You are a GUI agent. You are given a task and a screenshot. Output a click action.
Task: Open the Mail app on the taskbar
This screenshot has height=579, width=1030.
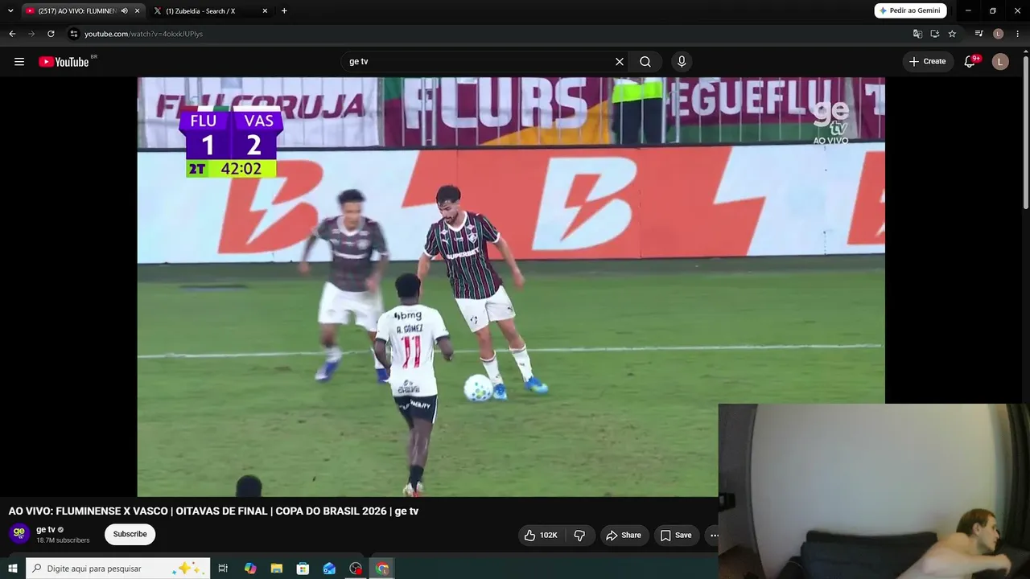329,569
